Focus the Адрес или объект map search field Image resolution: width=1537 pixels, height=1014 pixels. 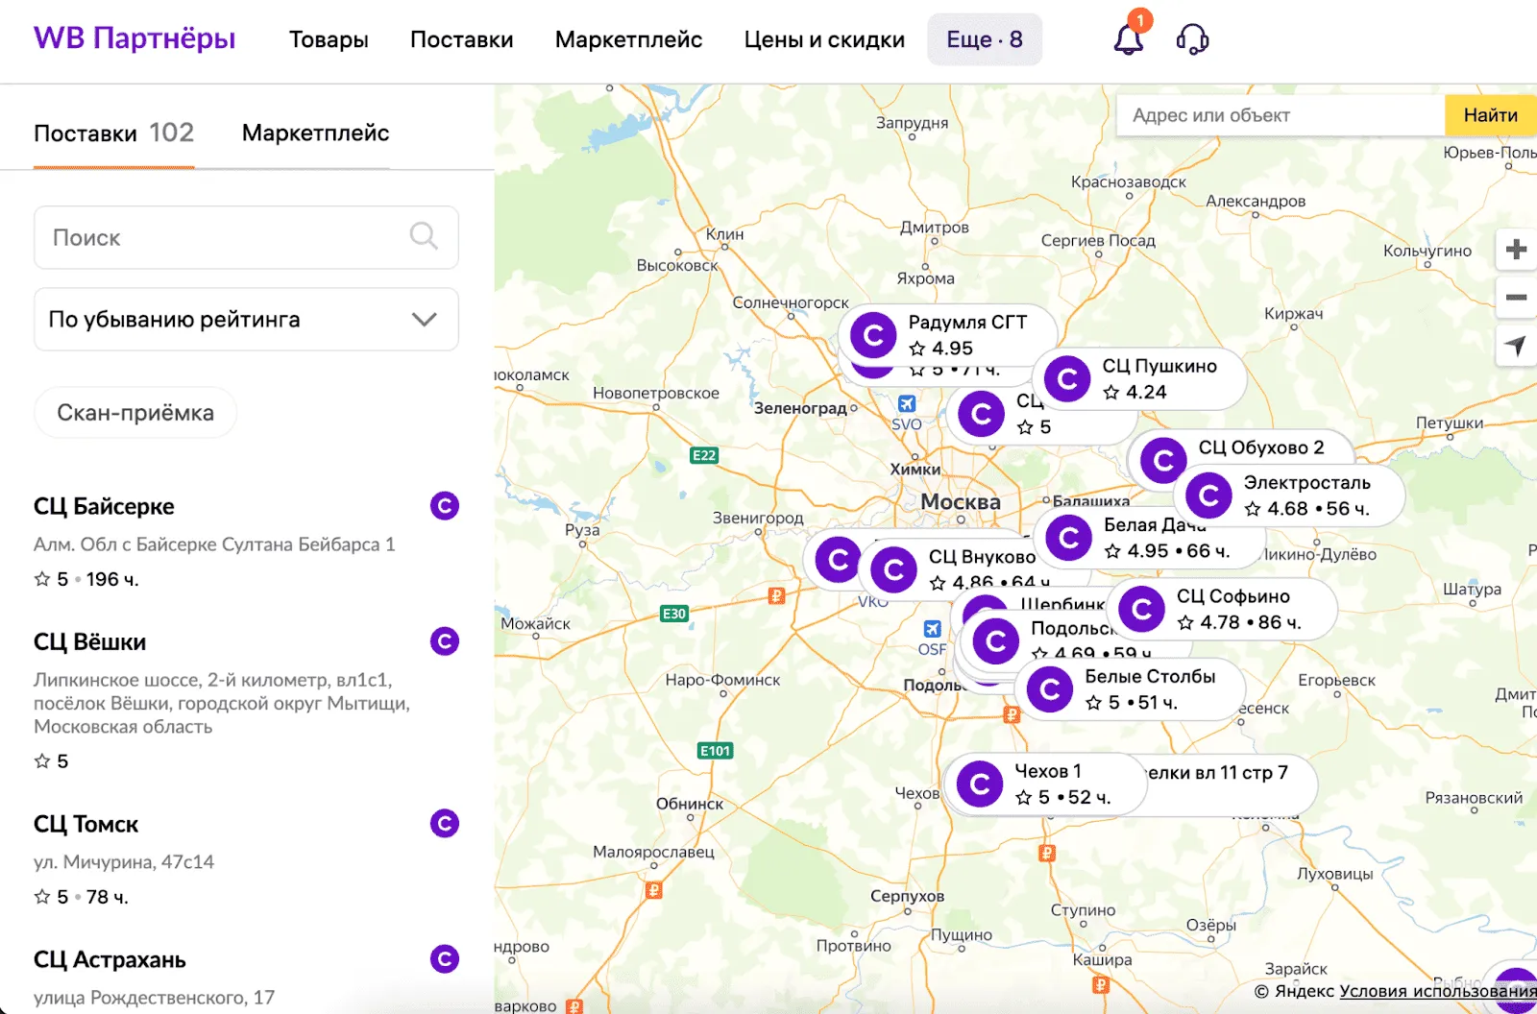point(1280,115)
